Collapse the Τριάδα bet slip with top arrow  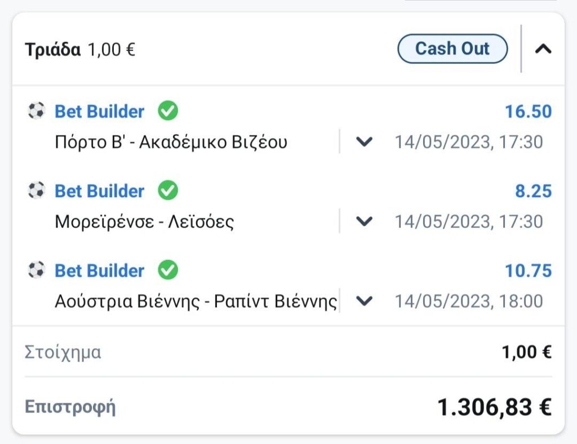[x=543, y=49]
